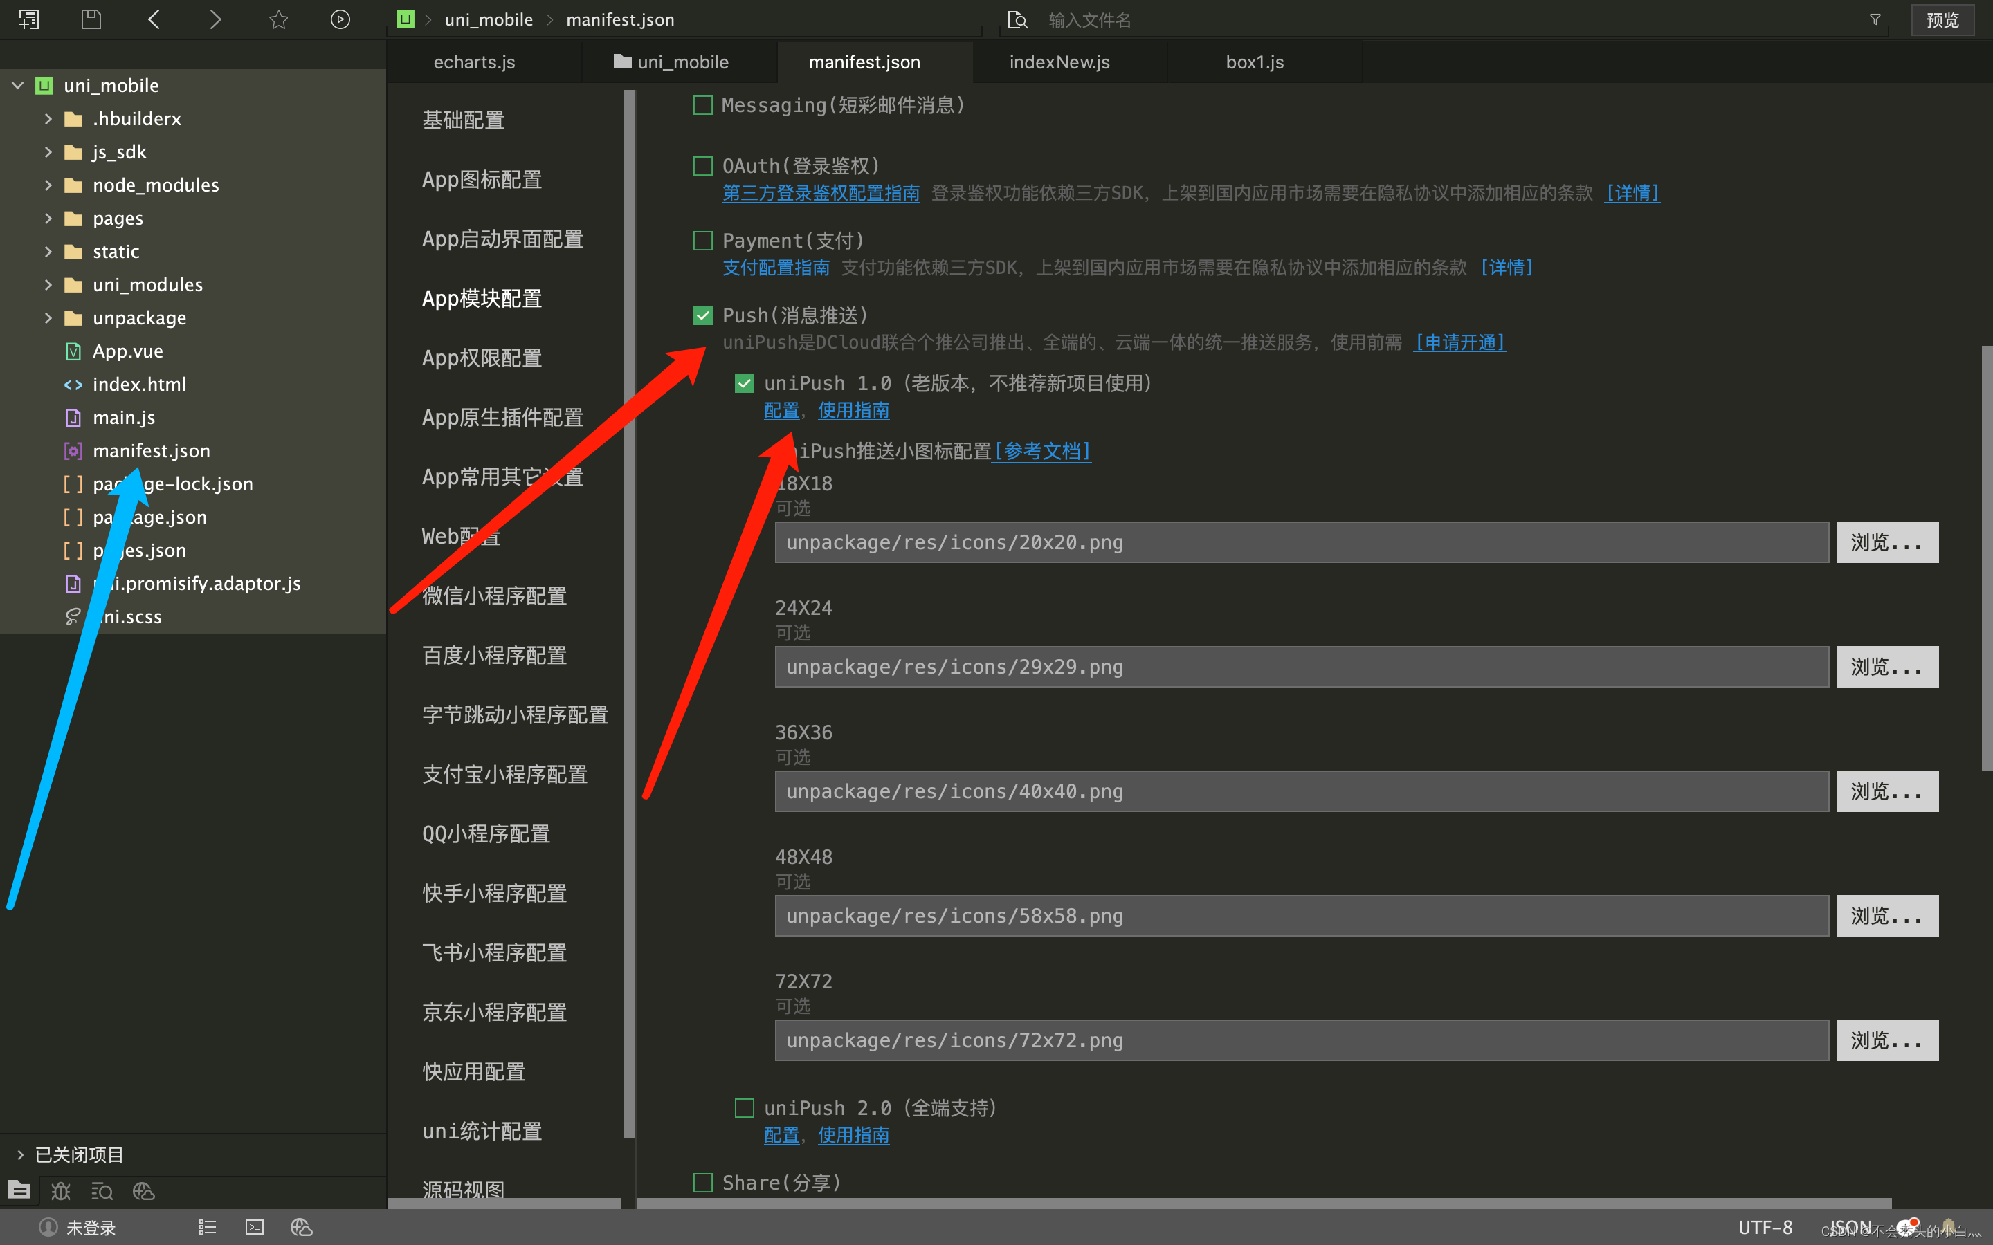Click the outline list icon in the status bar
Image resolution: width=1993 pixels, height=1245 pixels.
[x=208, y=1227]
